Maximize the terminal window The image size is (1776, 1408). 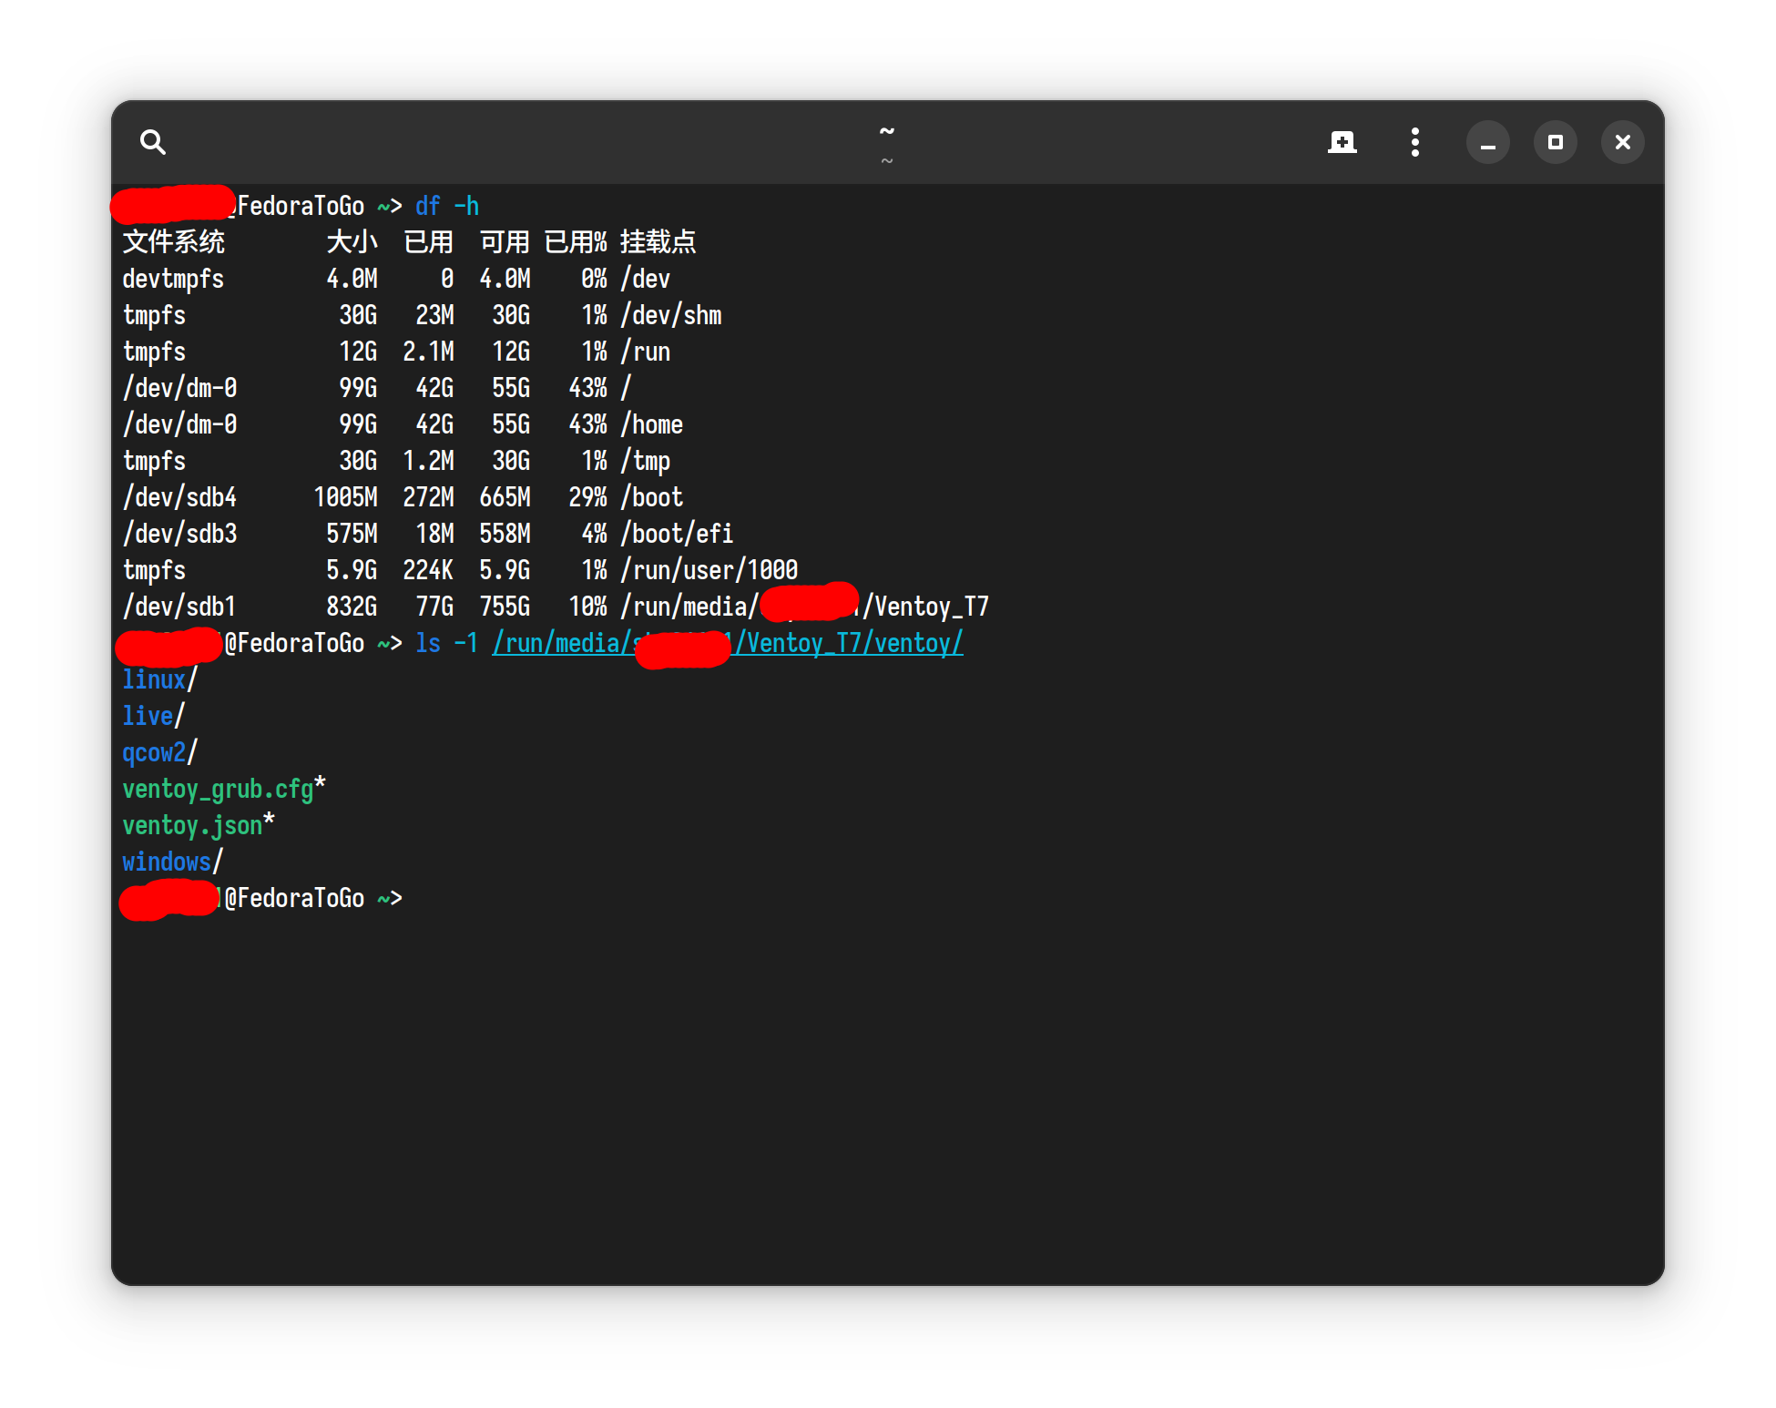[x=1555, y=142]
